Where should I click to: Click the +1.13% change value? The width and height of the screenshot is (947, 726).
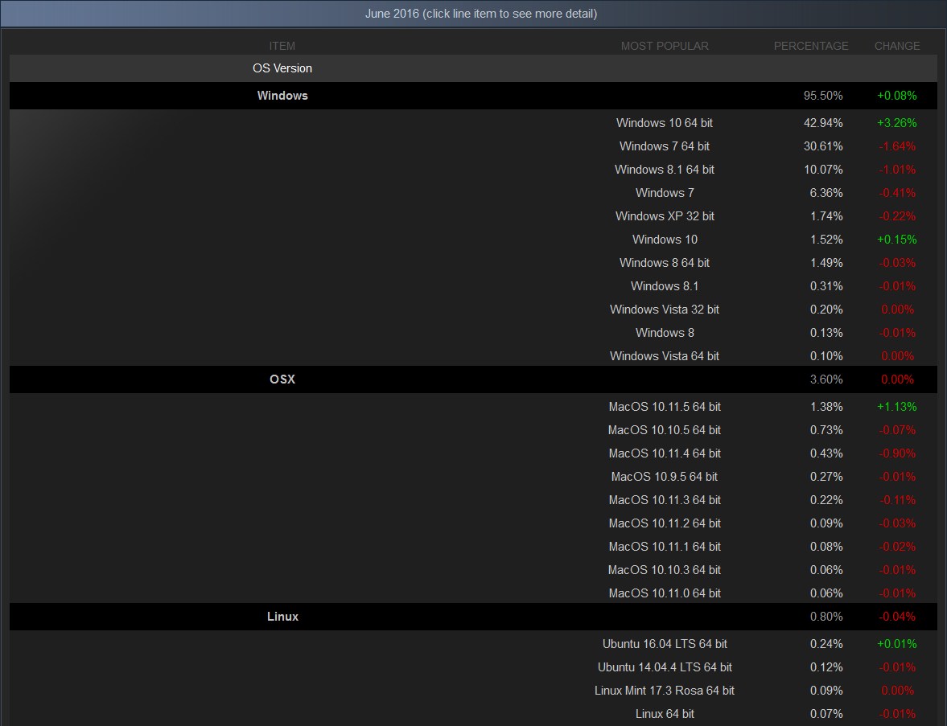click(x=897, y=406)
